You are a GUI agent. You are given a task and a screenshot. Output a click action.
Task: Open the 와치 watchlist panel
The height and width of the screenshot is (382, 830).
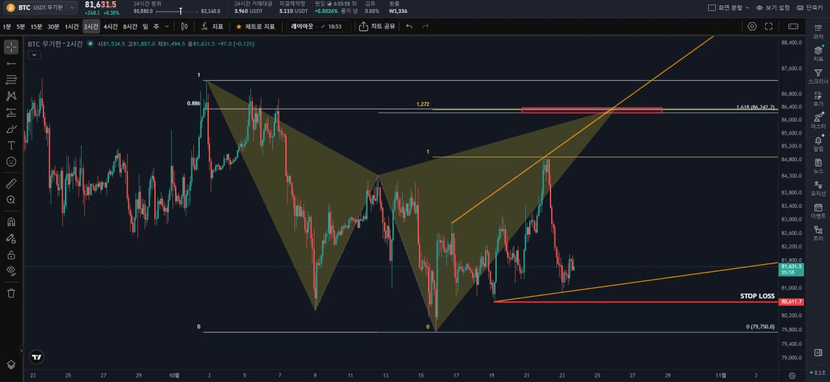[818, 30]
